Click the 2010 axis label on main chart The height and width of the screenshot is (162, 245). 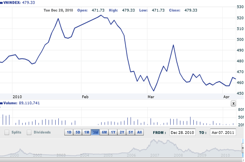[x=17, y=97]
